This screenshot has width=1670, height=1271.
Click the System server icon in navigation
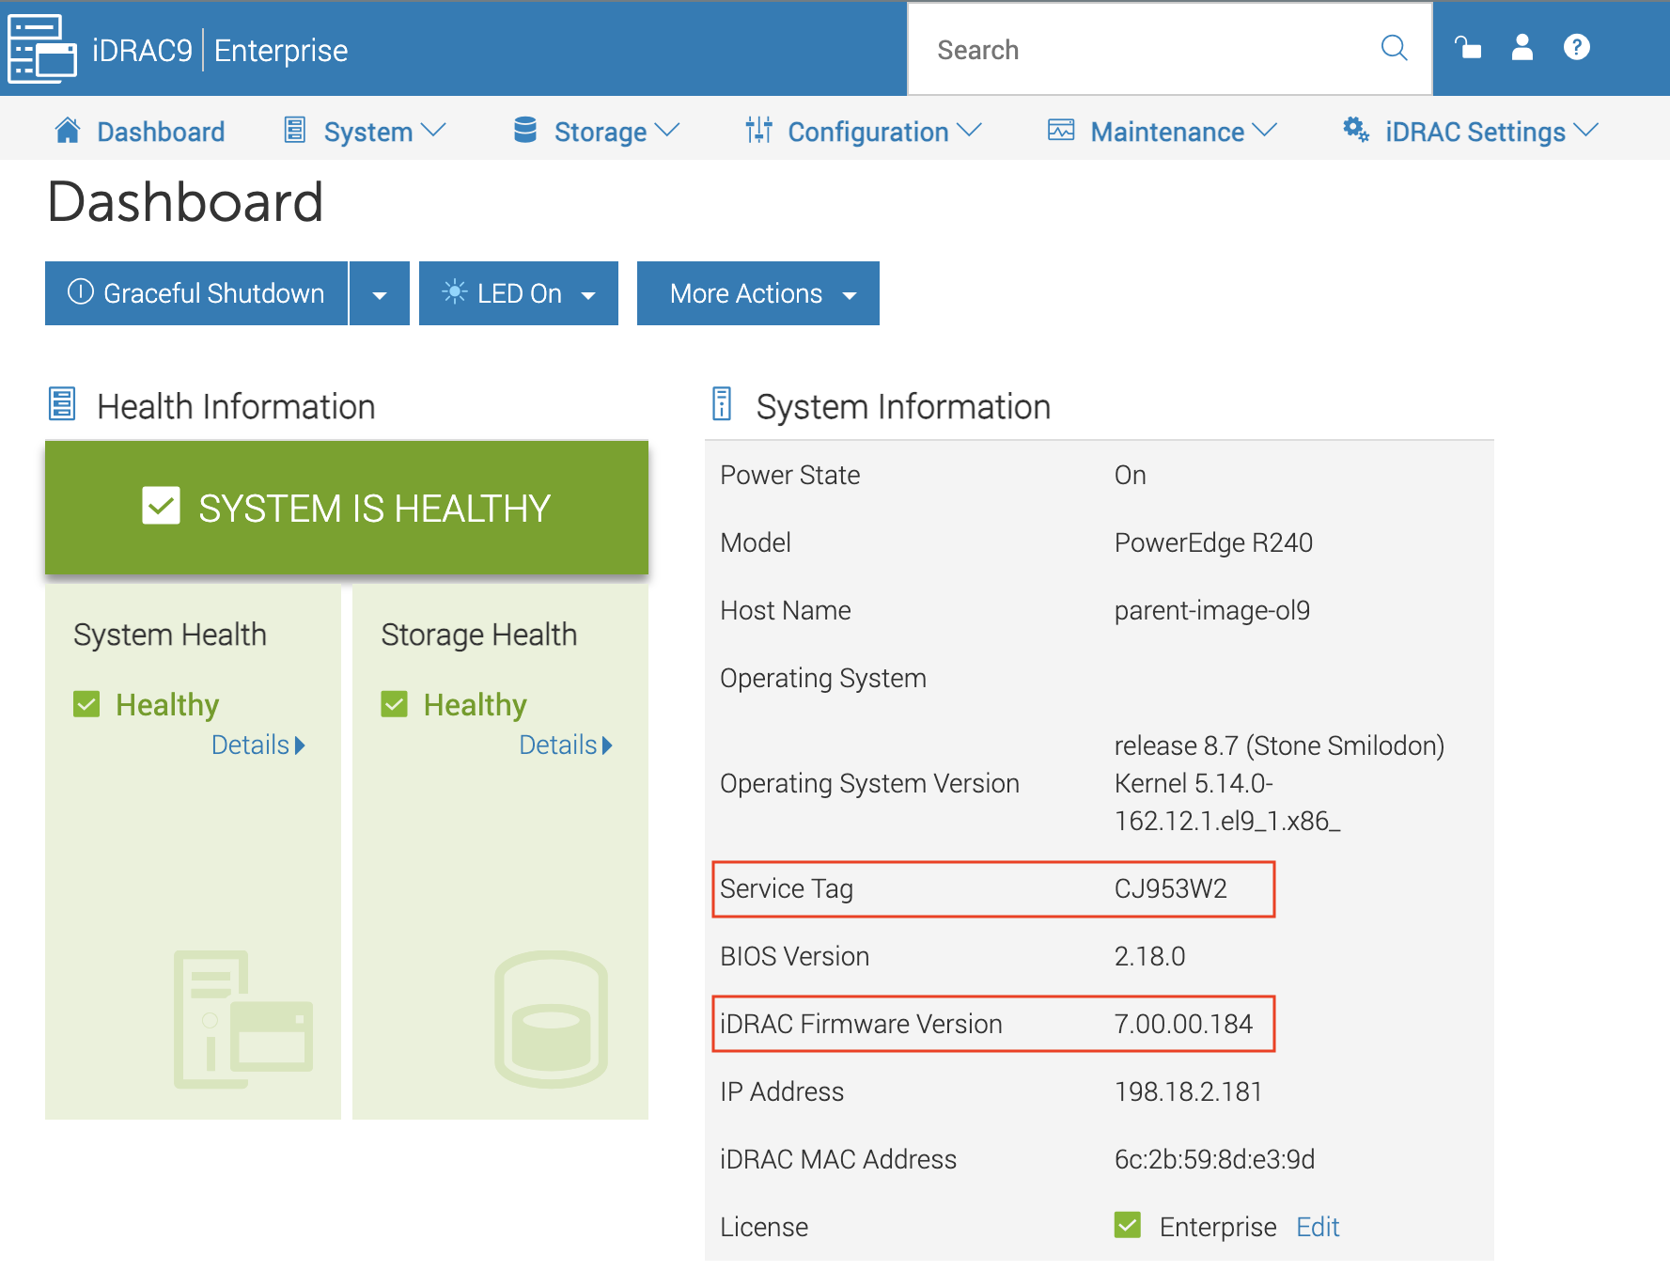point(295,130)
